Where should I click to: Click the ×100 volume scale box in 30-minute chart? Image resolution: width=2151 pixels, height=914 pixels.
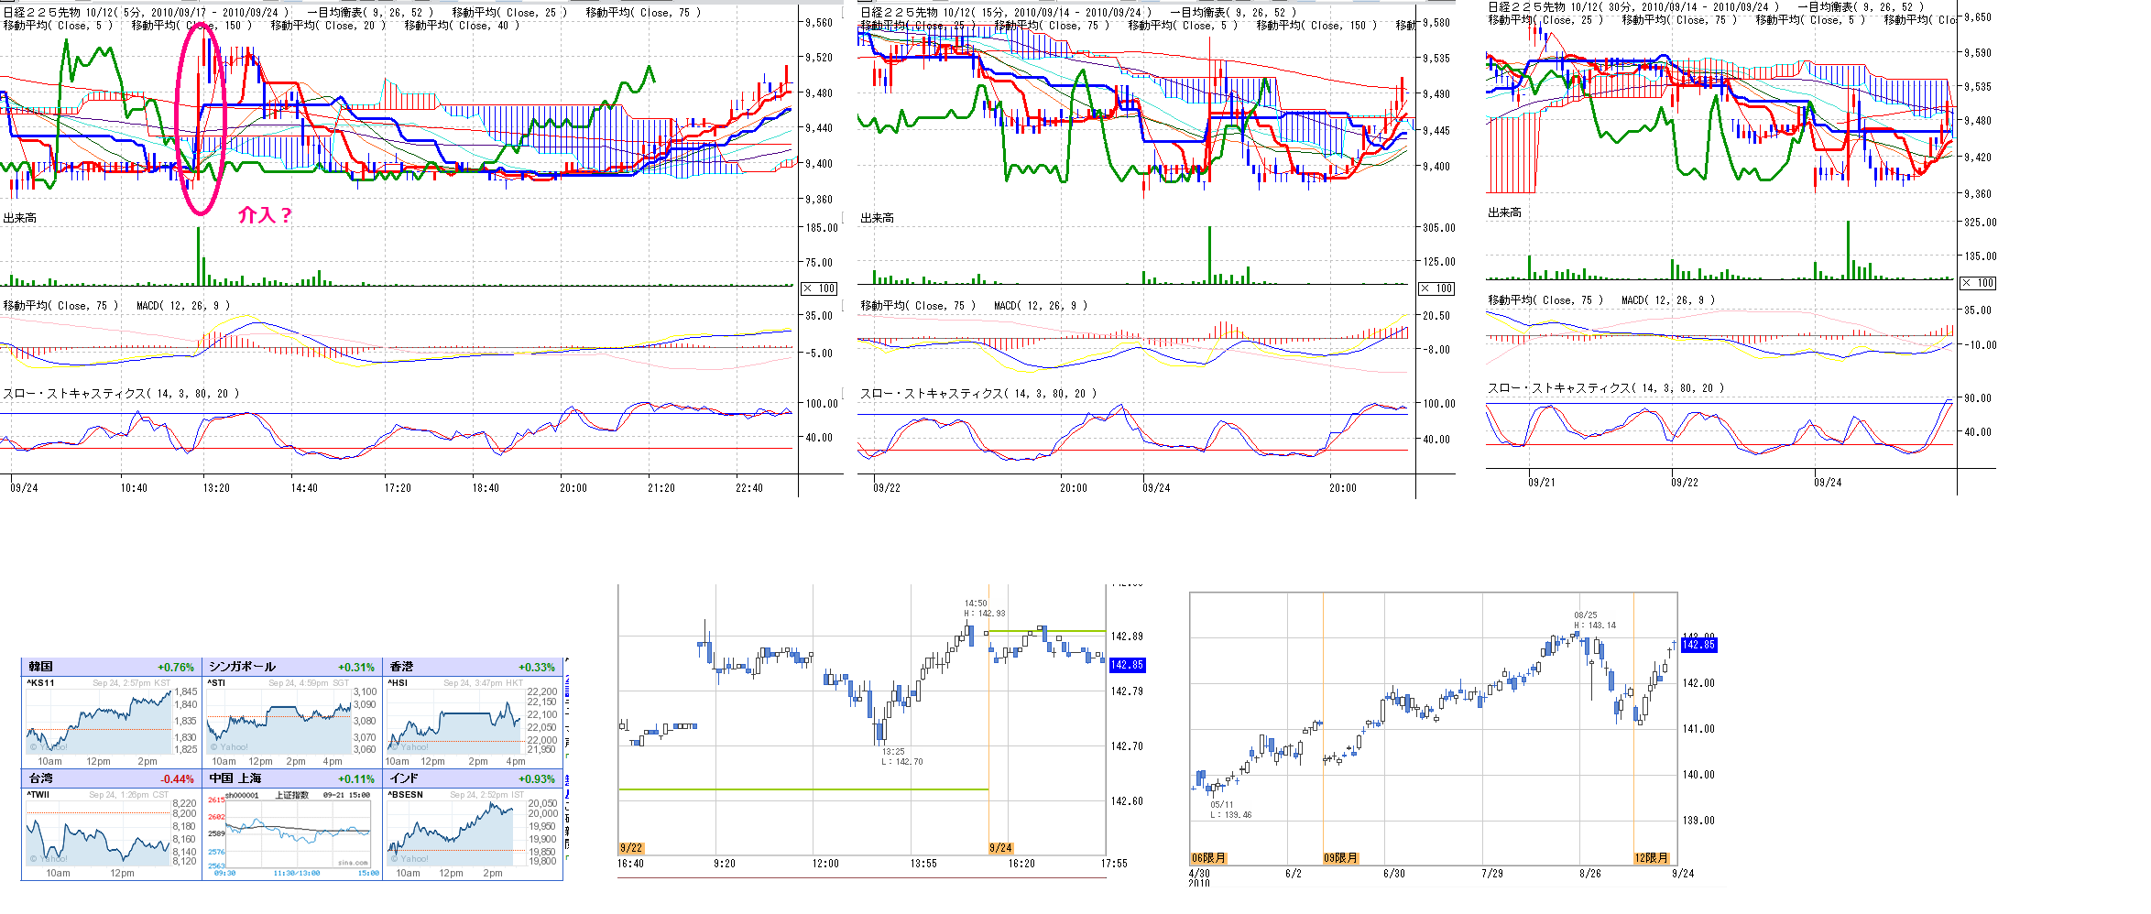(1977, 283)
